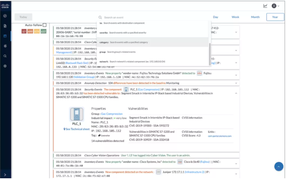Open the Explore compass icon in sidebar
This screenshot has height=180, width=287.
(5, 16)
